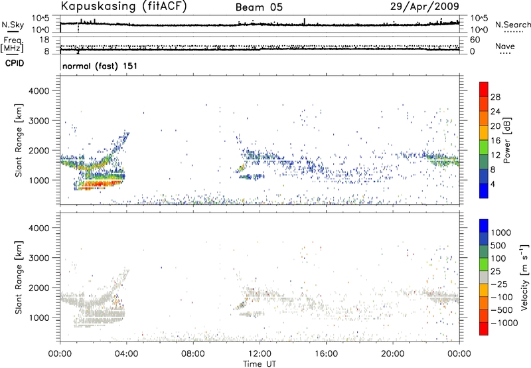Screen dimensions: 531x368
Task: Click the 'N.Search' legend label
Action: [512, 25]
